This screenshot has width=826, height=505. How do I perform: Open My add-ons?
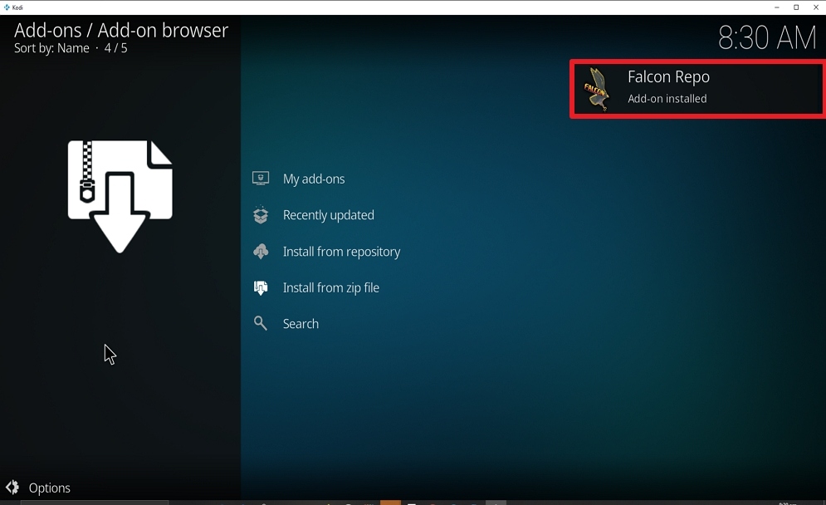(x=314, y=179)
